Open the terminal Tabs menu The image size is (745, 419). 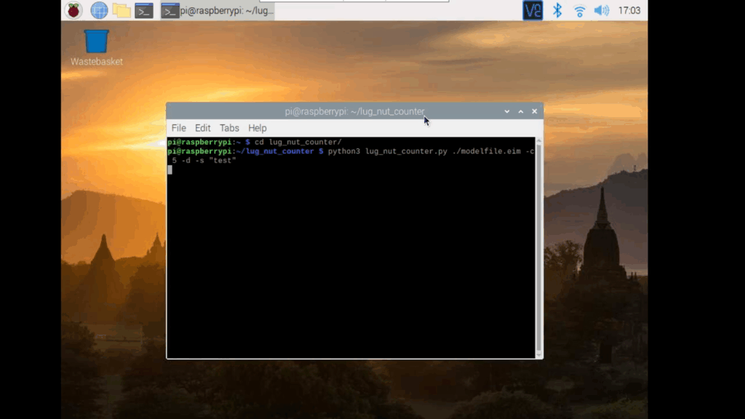229,128
